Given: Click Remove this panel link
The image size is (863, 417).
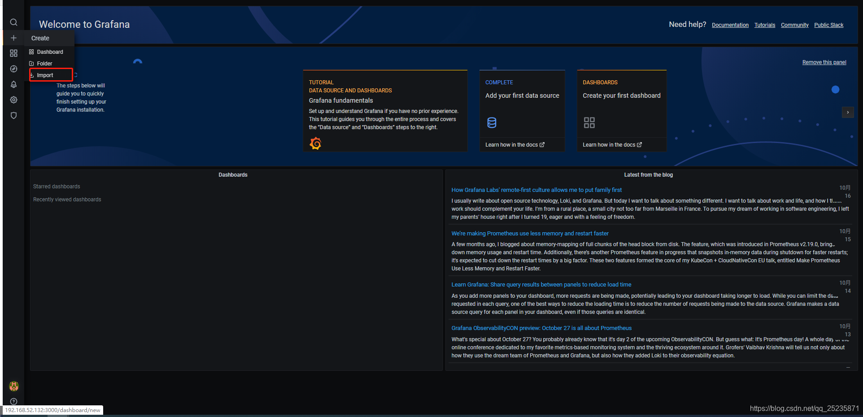Looking at the screenshot, I should (824, 62).
